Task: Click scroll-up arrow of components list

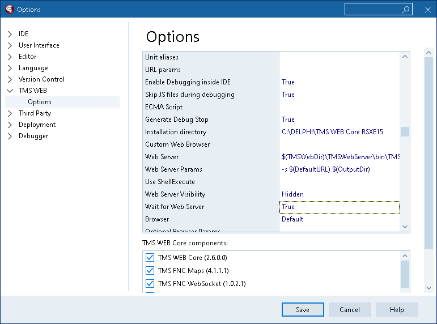Action: coord(405,256)
